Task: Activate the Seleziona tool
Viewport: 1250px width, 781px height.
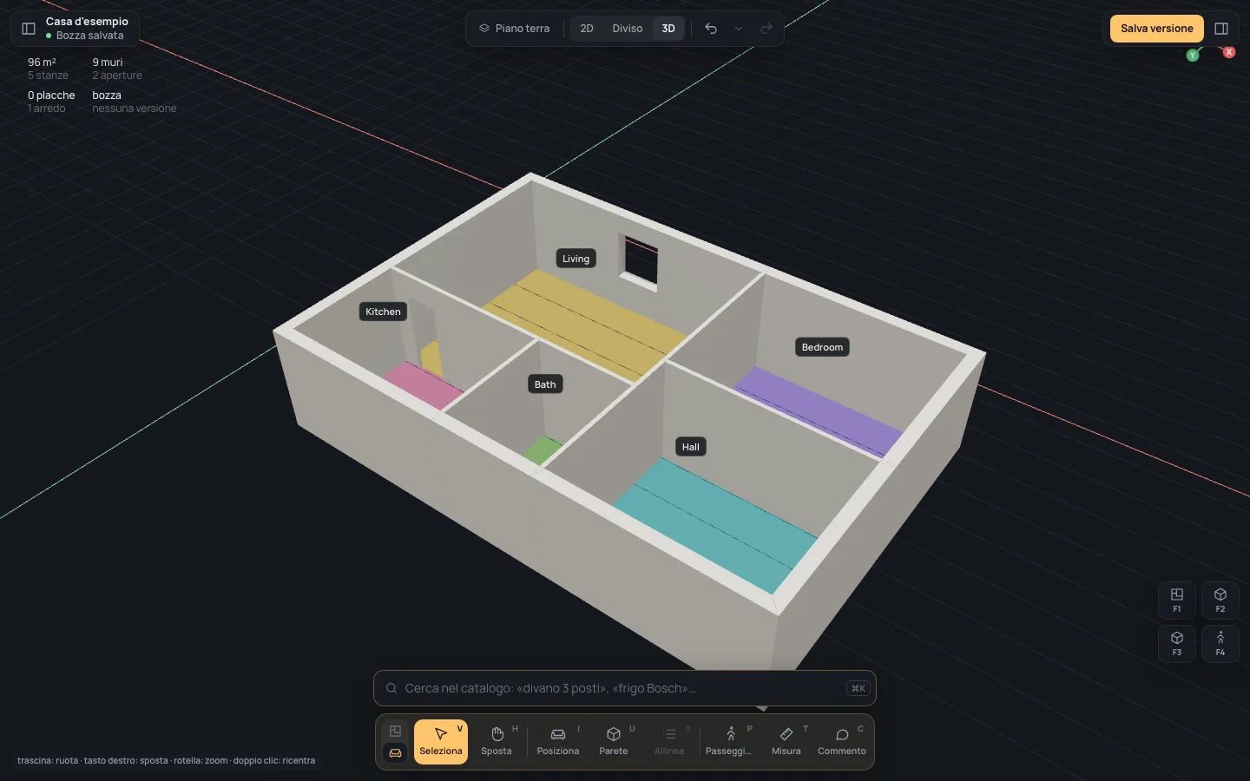Action: (441, 742)
